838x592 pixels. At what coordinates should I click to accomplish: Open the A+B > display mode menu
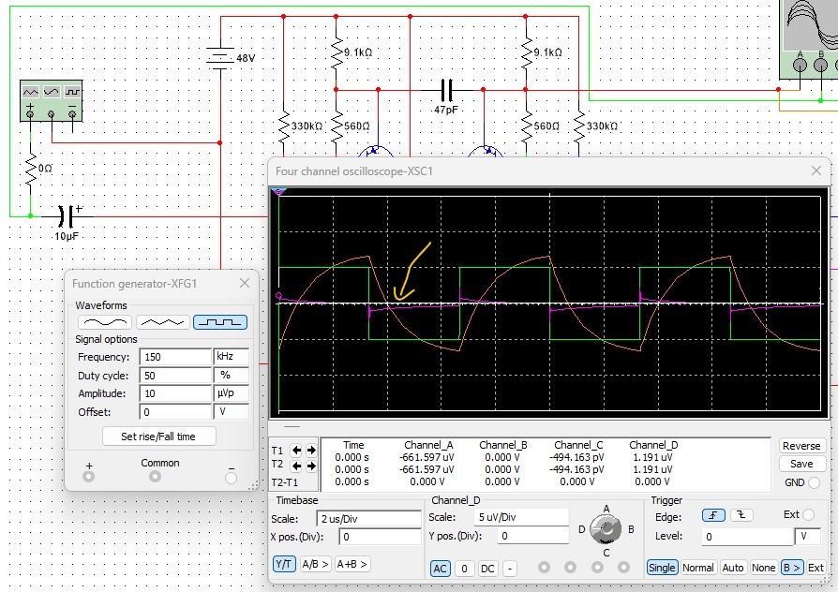pyautogui.click(x=352, y=564)
